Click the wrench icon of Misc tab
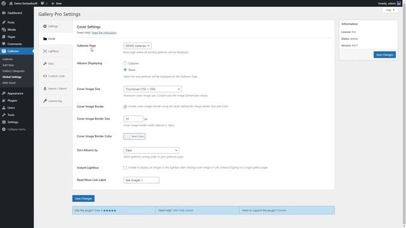This screenshot has height=228, width=406. (45, 63)
